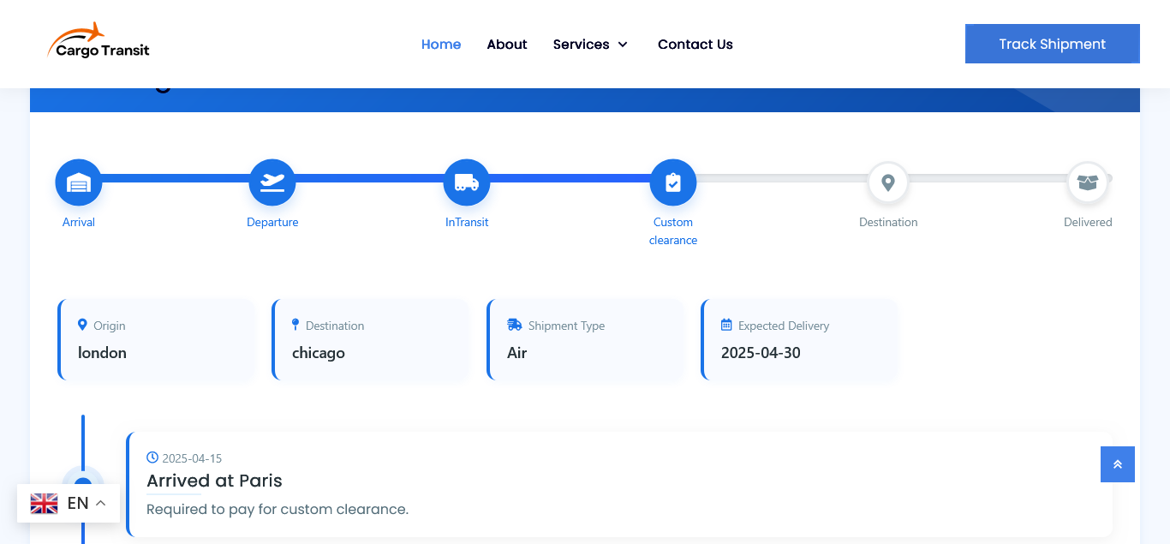Click the progress bar between Departure and InTransit
This screenshot has height=544, width=1170.
click(x=369, y=178)
